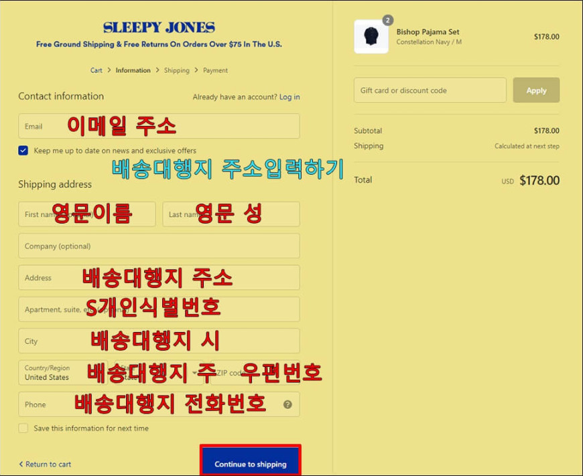Click the Apply discount button
This screenshot has height=476, width=583.
(536, 90)
